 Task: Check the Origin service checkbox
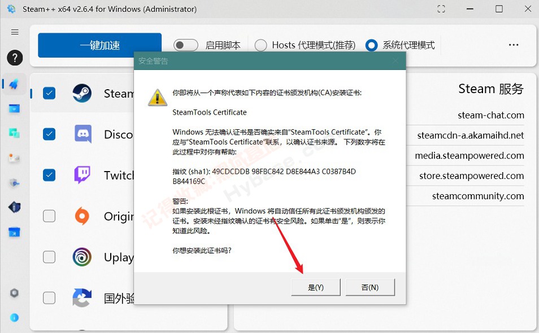[49, 216]
